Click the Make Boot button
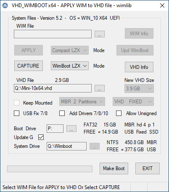Image resolution: width=169 pixels, height=192 pixels. (114, 168)
